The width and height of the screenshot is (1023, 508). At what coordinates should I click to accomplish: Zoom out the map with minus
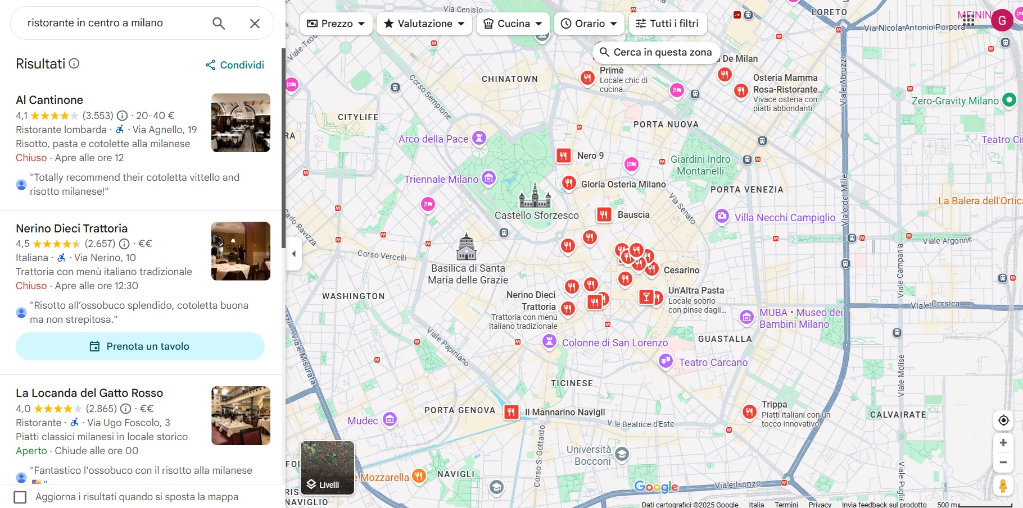click(1003, 463)
